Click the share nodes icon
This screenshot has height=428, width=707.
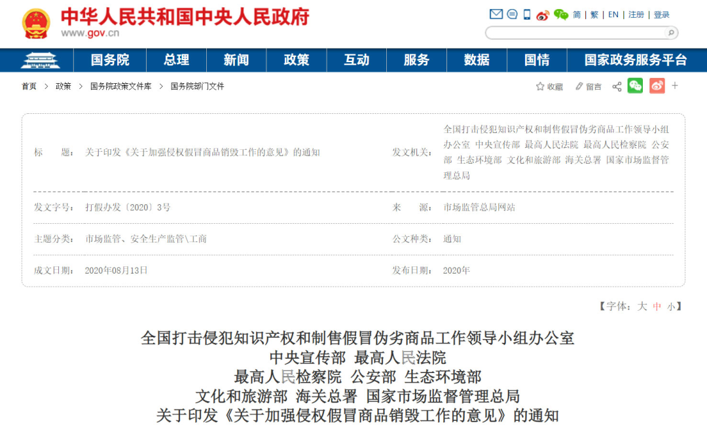617,86
